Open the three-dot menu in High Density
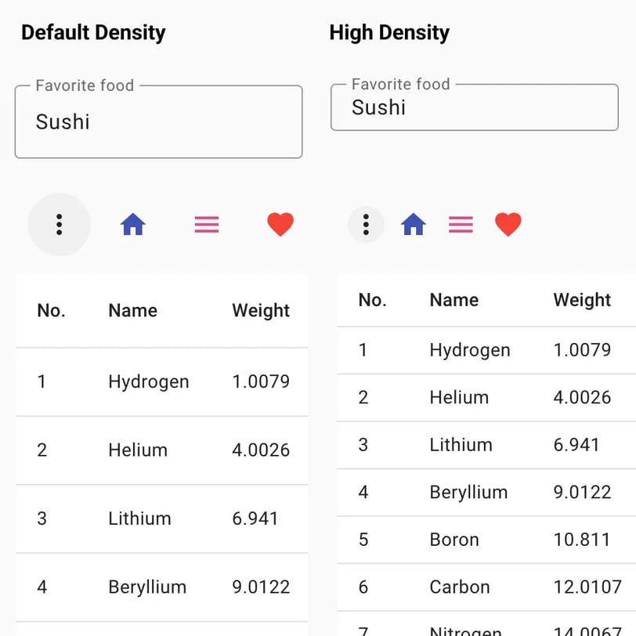The height and width of the screenshot is (636, 636). (x=366, y=224)
